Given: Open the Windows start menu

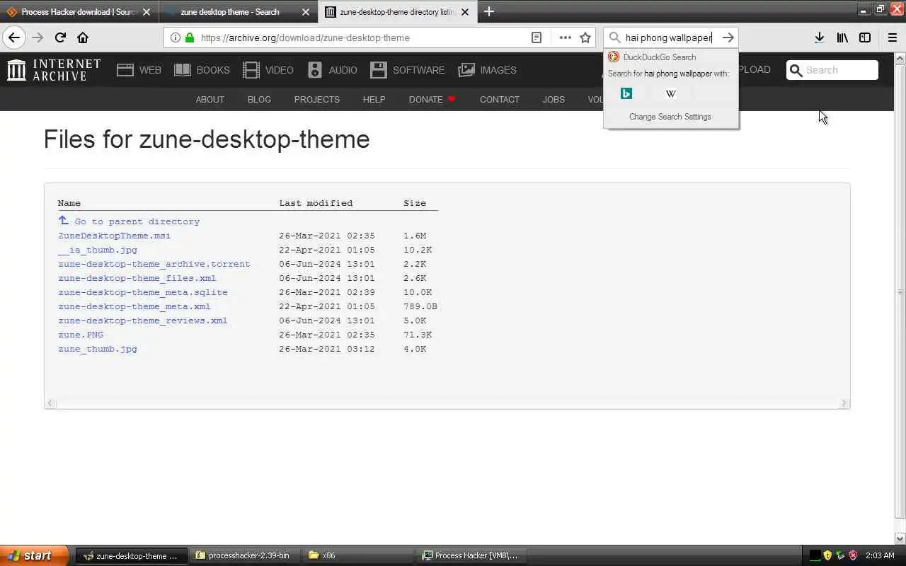Looking at the screenshot, I should click(34, 555).
